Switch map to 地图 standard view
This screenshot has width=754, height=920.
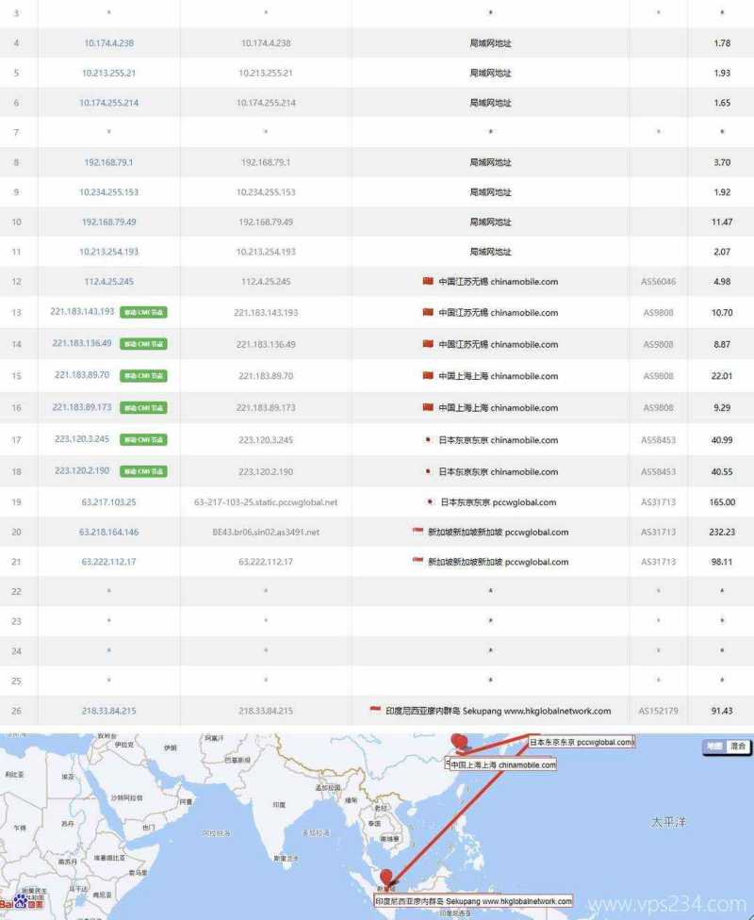(714, 747)
